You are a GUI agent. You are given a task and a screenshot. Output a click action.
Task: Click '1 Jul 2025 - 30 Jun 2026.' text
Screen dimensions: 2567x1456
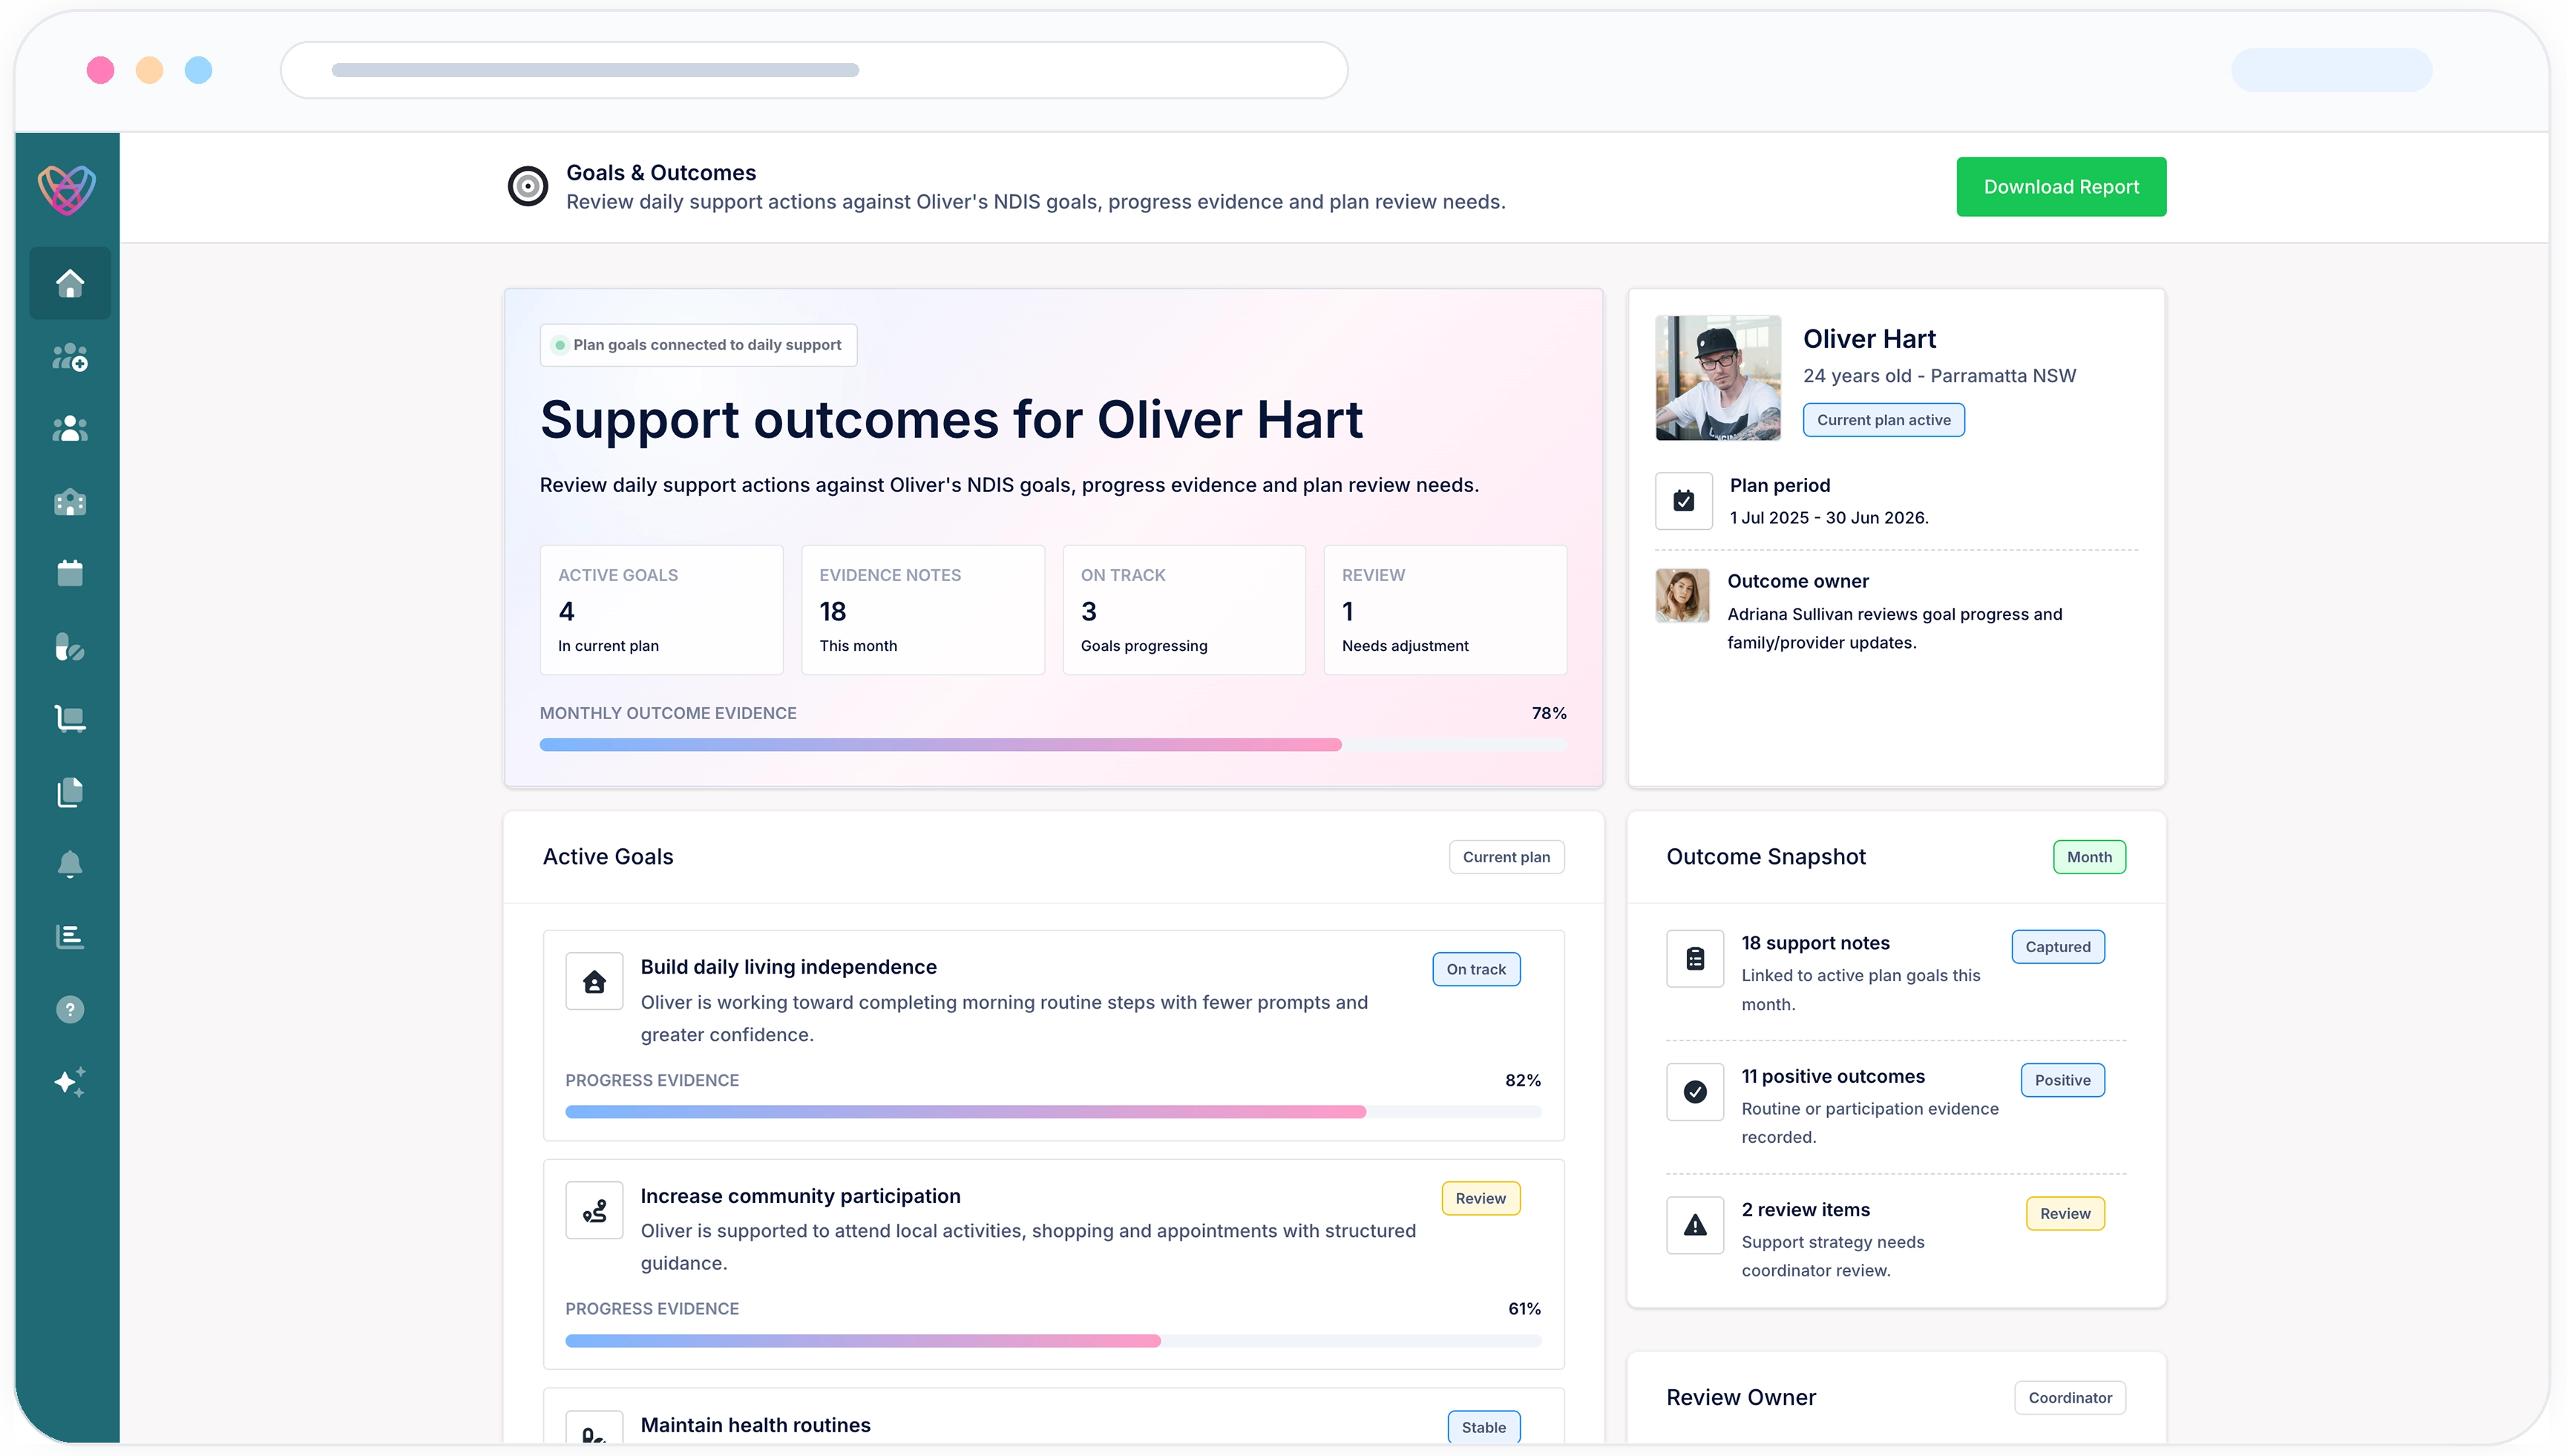click(x=1829, y=518)
